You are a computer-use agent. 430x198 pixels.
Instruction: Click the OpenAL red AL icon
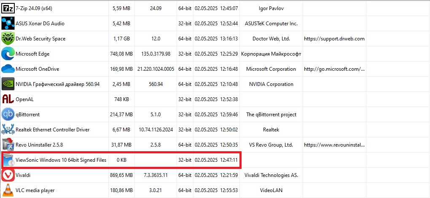(x=8, y=99)
